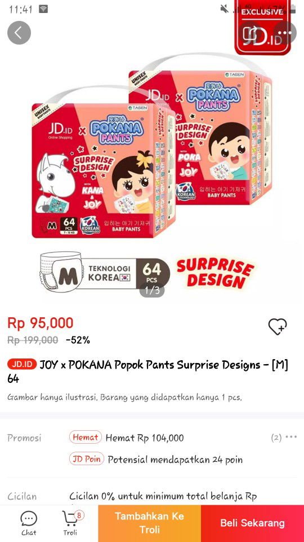This screenshot has height=542, width=304.
Task: Tap the Promosi row label
Action: [24, 438]
